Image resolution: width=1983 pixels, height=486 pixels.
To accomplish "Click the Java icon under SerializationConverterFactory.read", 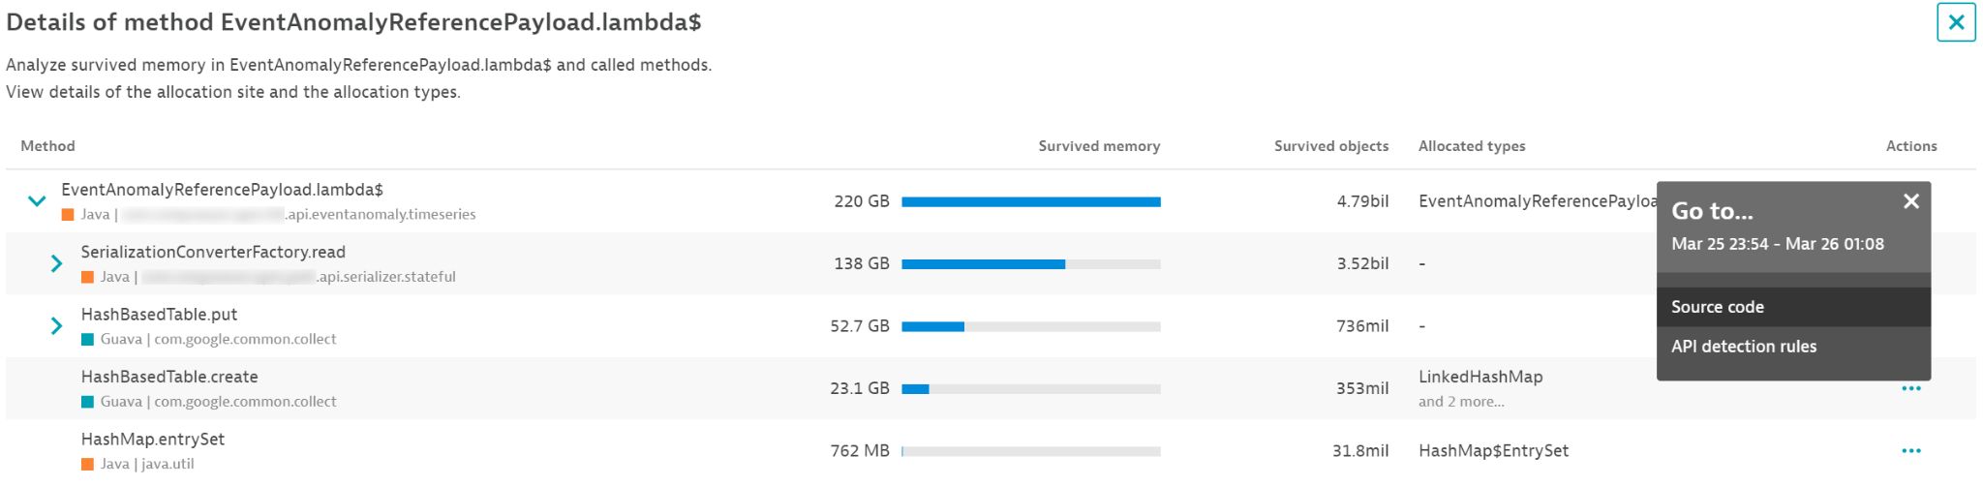I will pyautogui.click(x=87, y=277).
